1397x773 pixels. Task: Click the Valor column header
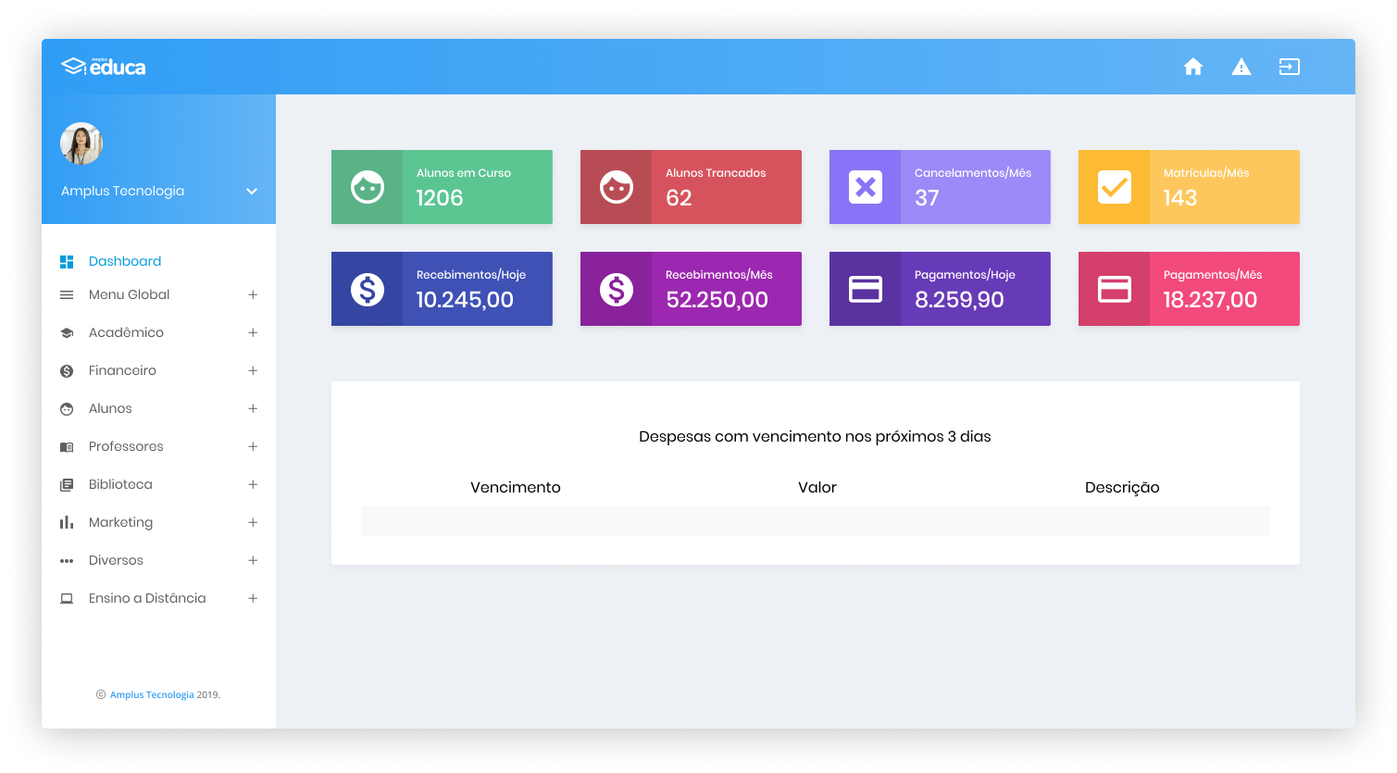click(817, 487)
